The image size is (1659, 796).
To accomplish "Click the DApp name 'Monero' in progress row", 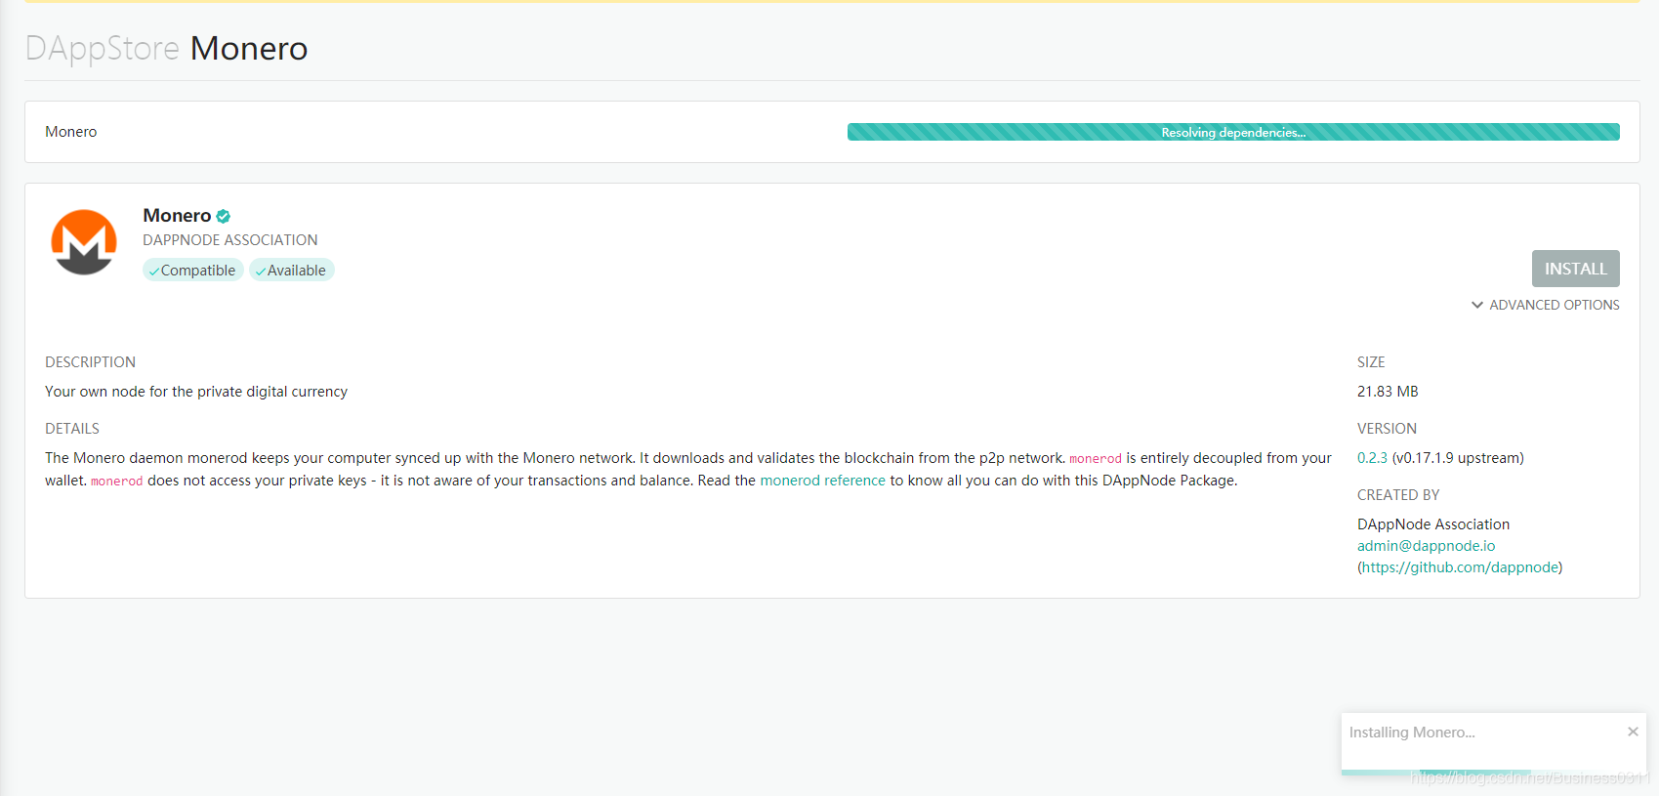I will 71,132.
